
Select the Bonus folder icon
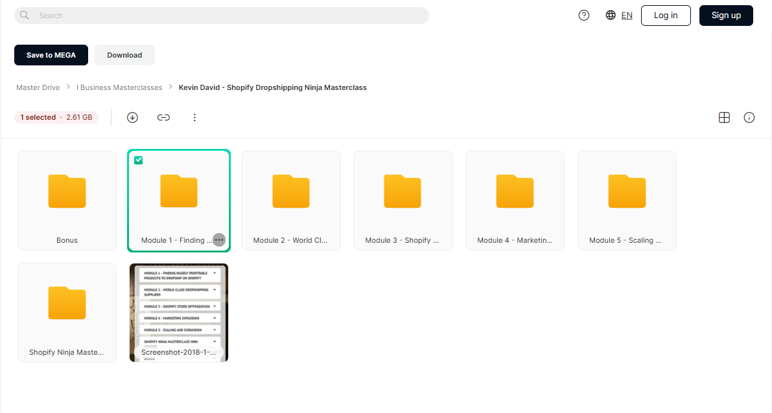[67, 191]
